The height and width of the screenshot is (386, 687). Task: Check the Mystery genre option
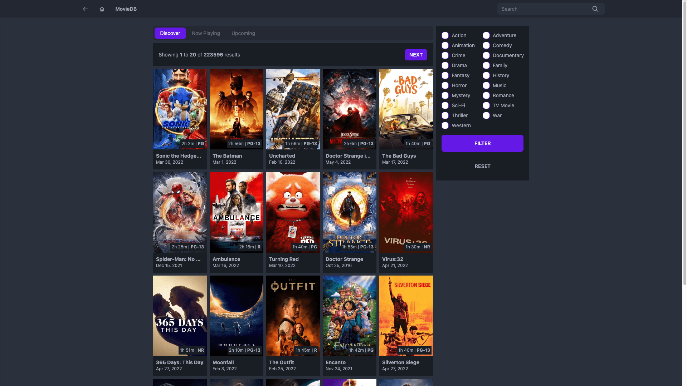pyautogui.click(x=445, y=95)
